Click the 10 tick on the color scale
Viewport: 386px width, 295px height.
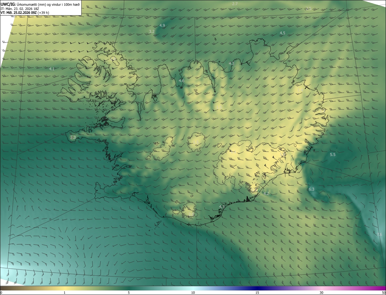193,293
